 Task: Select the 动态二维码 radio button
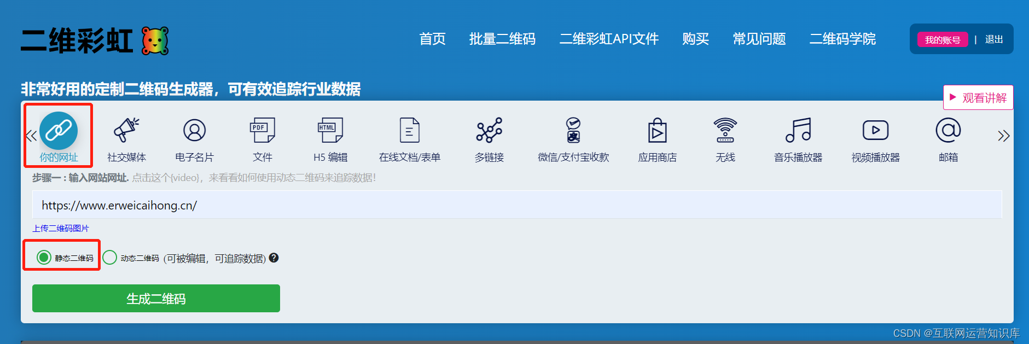click(x=109, y=257)
